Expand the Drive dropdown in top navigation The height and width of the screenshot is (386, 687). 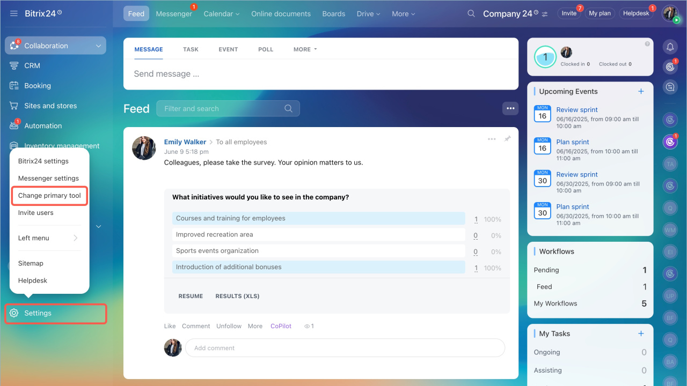pyautogui.click(x=368, y=14)
